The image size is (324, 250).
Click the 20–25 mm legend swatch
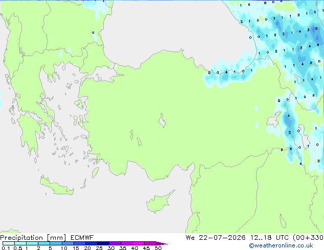tap(91, 243)
